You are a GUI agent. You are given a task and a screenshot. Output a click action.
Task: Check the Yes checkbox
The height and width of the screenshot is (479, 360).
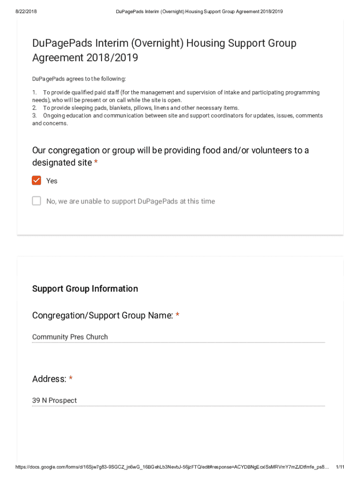click(x=36, y=181)
